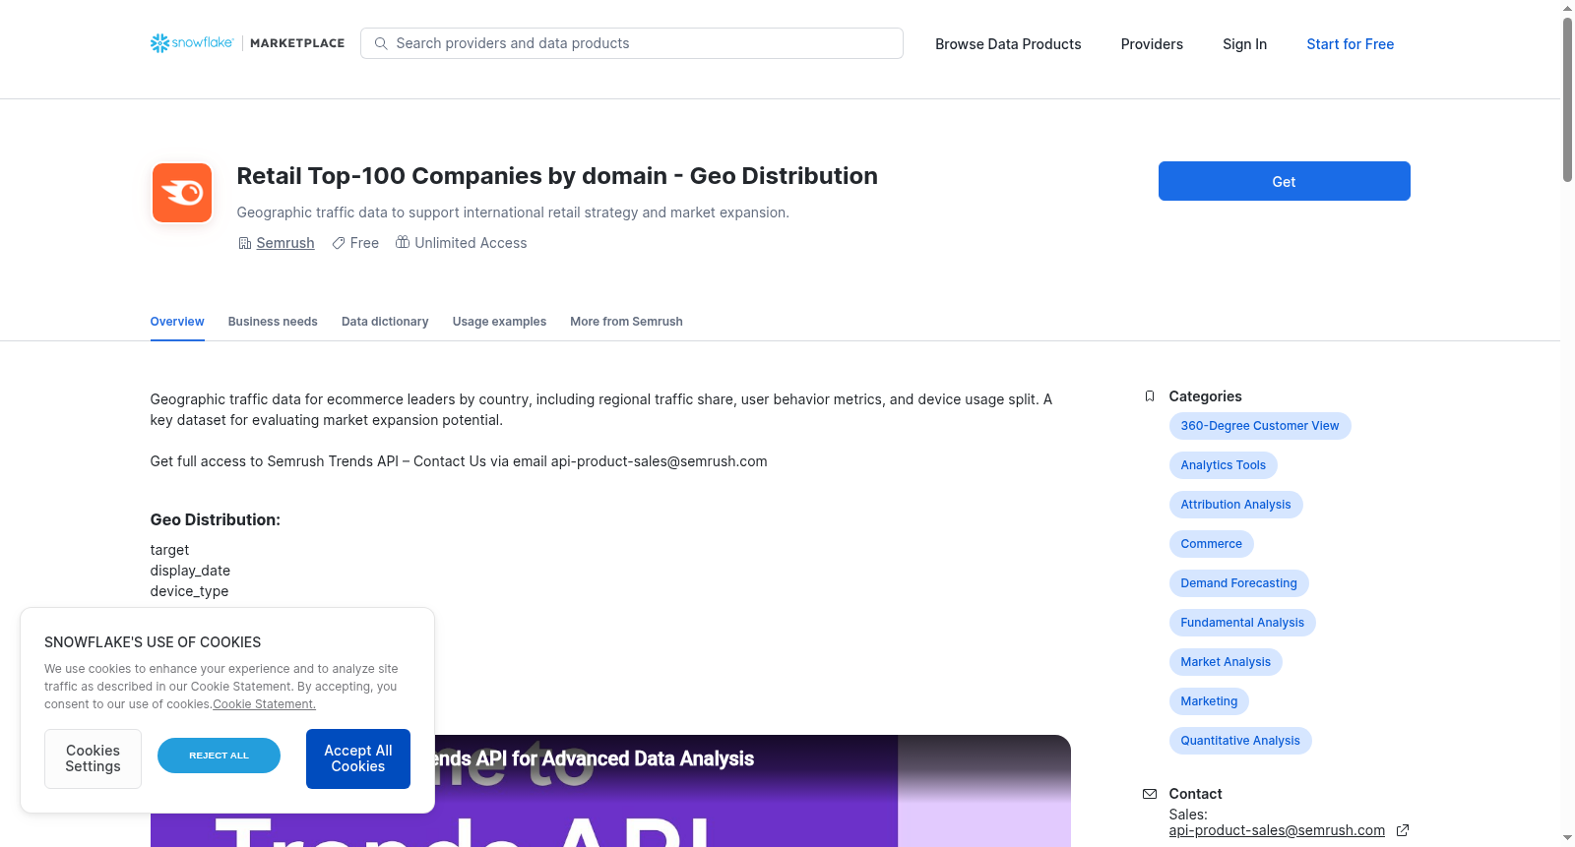The height and width of the screenshot is (847, 1575).
Task: Select the Commerce category tag
Action: click(x=1211, y=544)
